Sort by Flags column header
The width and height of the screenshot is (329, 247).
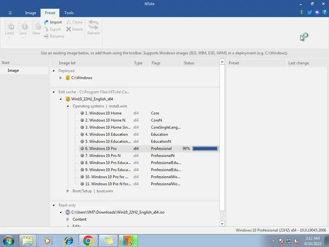pos(165,63)
